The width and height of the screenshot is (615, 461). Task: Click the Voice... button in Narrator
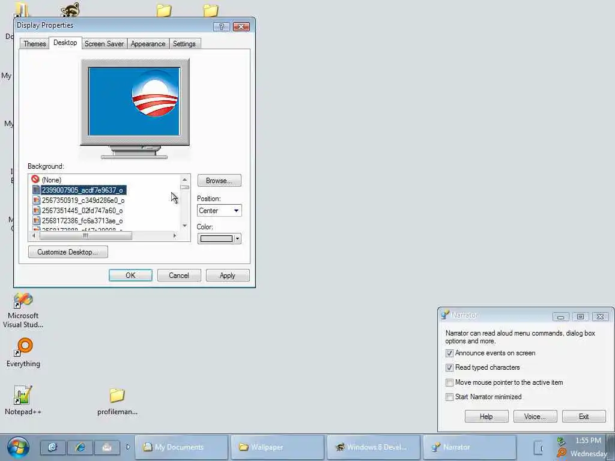pyautogui.click(x=535, y=417)
